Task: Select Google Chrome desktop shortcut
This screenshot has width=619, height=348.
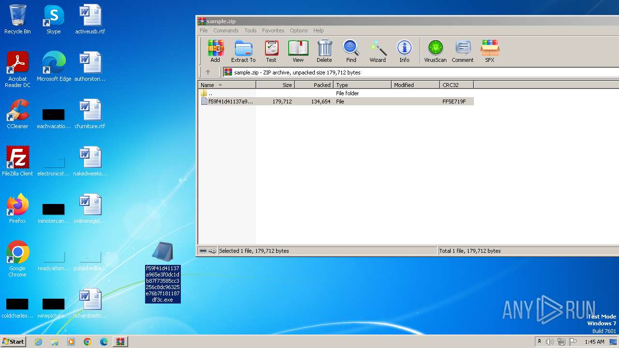Action: (x=17, y=259)
